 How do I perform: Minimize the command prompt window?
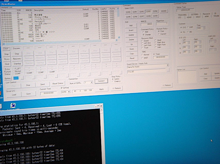pyautogui.click(x=96, y=107)
